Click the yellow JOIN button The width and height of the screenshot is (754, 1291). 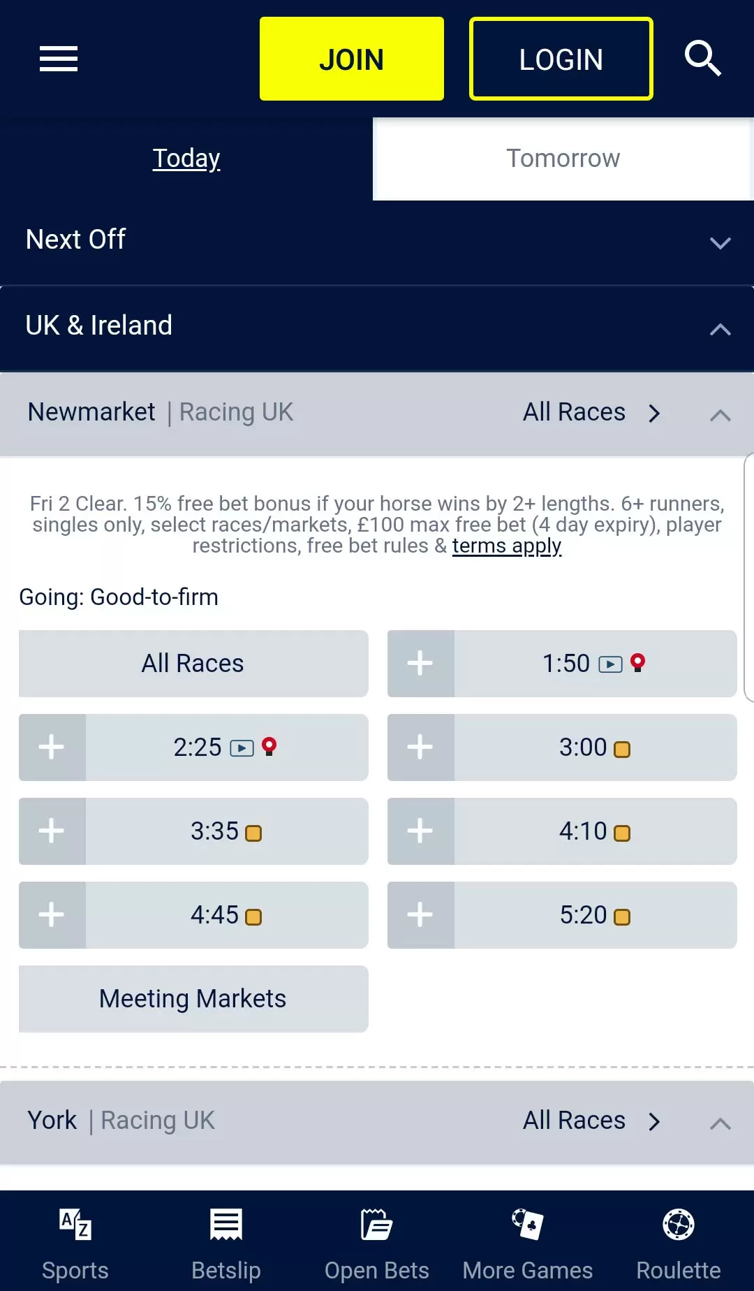pos(352,59)
